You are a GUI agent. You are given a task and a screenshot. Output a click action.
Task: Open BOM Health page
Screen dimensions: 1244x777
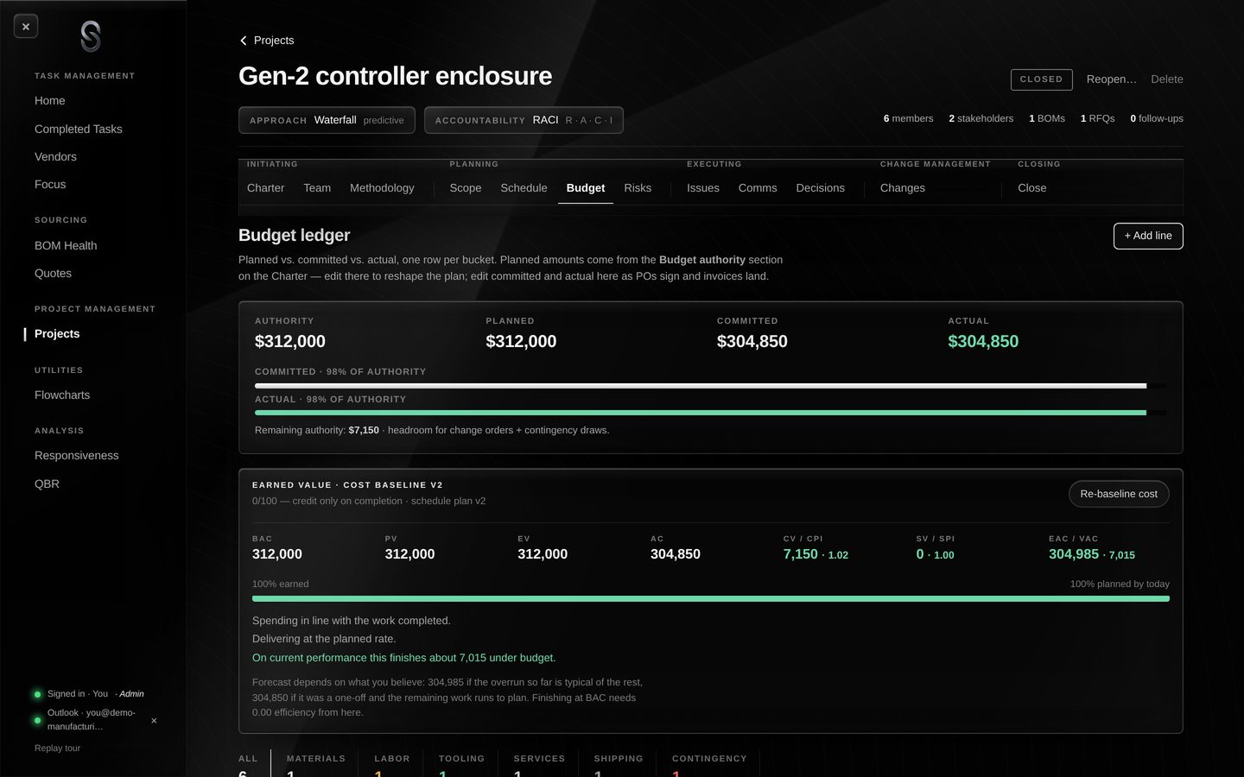pyautogui.click(x=66, y=245)
